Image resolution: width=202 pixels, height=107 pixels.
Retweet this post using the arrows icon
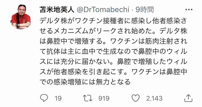coord(88,98)
